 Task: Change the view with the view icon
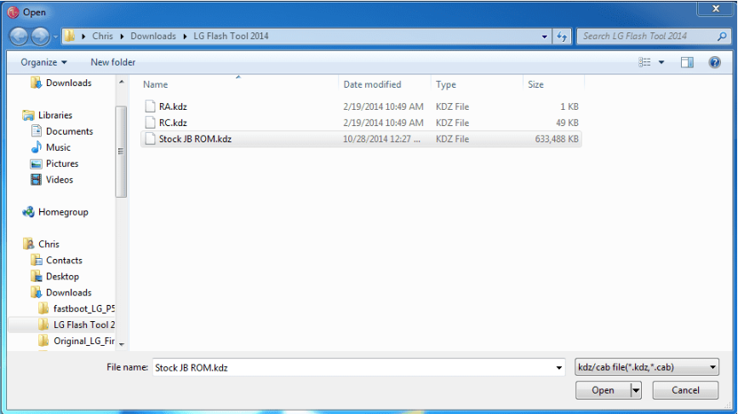644,62
